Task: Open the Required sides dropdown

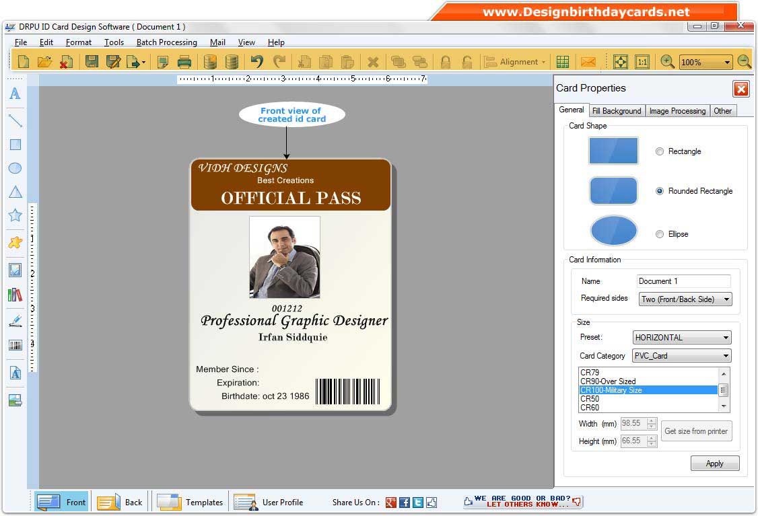Action: coord(685,299)
